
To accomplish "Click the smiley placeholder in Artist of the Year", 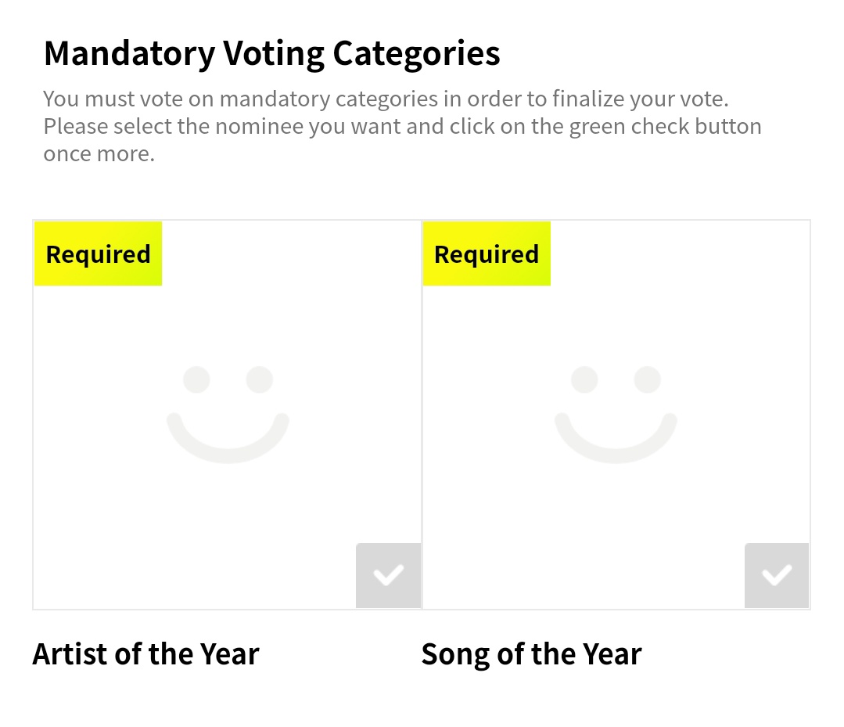I will click(x=228, y=414).
